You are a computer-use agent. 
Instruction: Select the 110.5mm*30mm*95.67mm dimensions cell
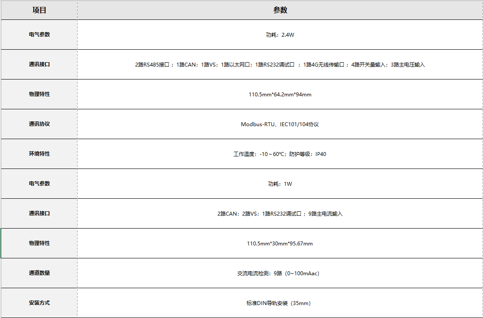(280, 243)
